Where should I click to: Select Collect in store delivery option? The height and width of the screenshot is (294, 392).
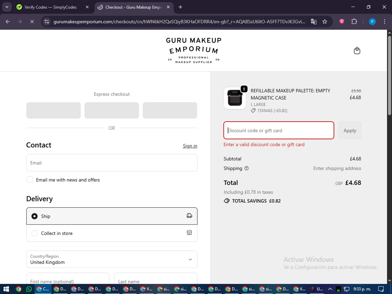tap(112, 233)
